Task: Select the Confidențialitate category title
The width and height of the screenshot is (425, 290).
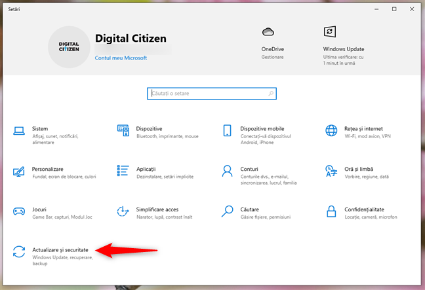Action: (364, 209)
